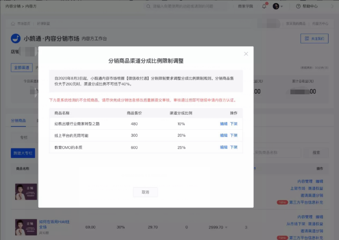339x240 pixels.
Task: Click 下架 for 线上平台的无限可能
Action: tap(234, 135)
